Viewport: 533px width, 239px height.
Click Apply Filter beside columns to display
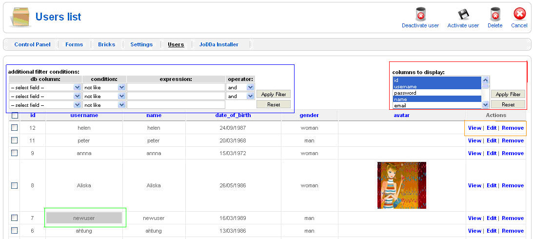coord(508,94)
